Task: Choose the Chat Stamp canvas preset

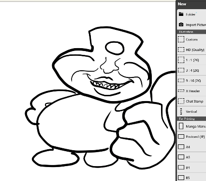Action: pyautogui.click(x=191, y=101)
